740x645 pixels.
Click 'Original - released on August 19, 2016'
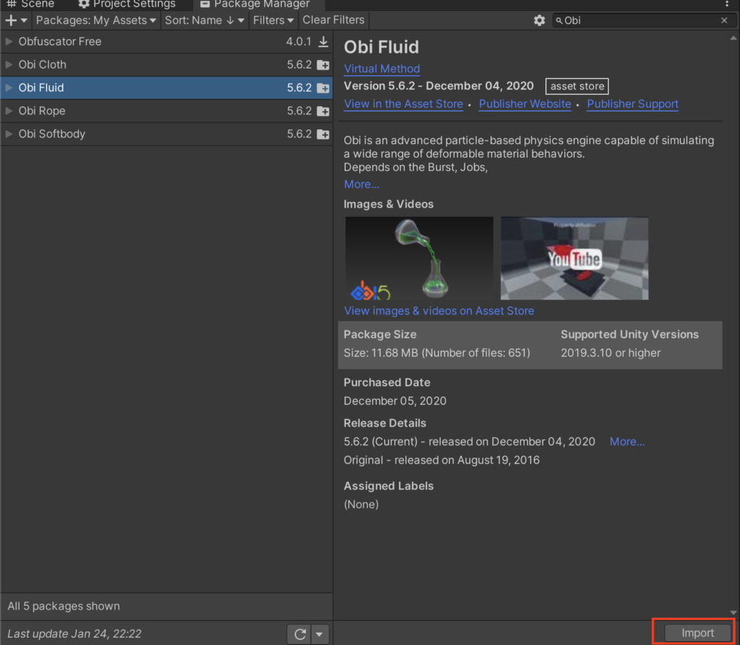point(442,460)
